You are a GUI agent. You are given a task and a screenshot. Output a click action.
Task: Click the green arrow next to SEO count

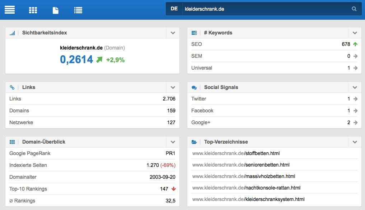(x=355, y=44)
